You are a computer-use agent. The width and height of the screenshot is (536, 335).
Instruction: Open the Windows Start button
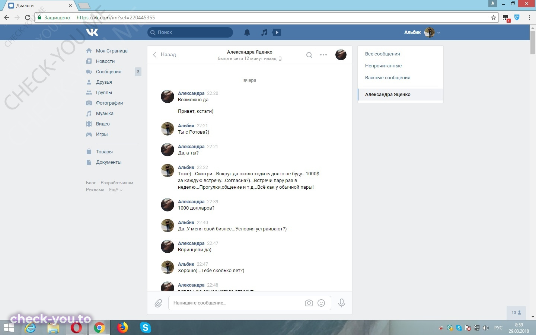(9, 328)
